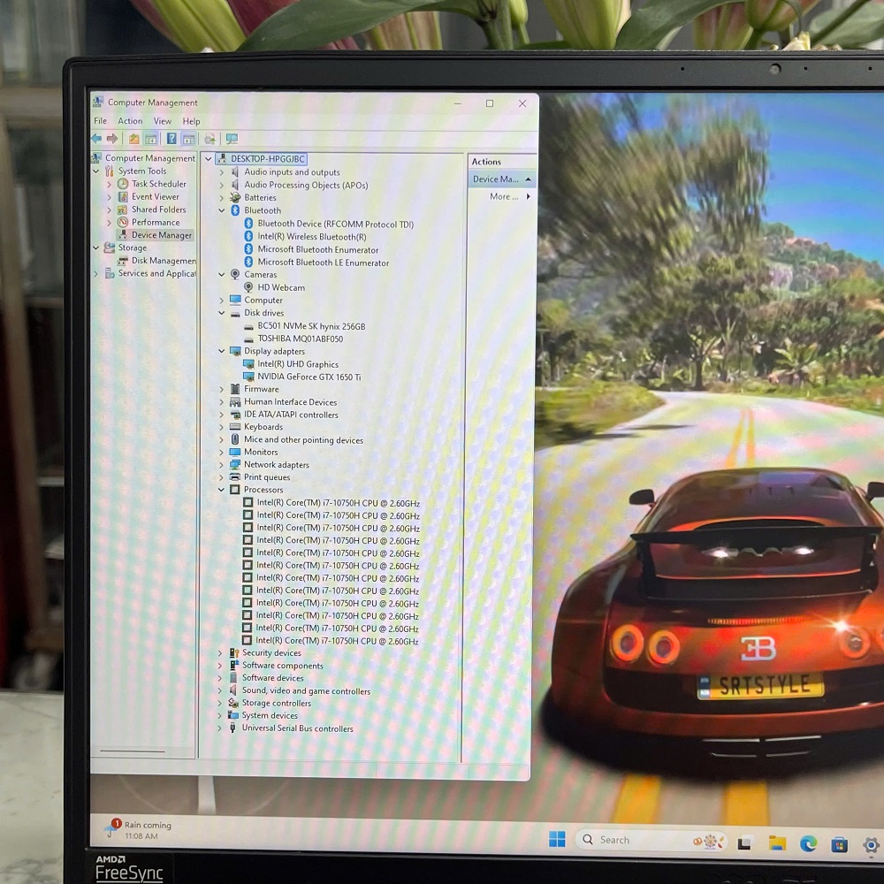Screen dimensions: 884x884
Task: Click the left pane horizontal scrollbar
Action: tap(133, 751)
